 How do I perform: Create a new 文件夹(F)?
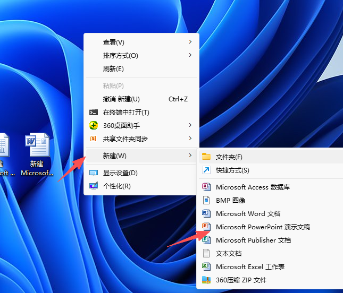271,157
